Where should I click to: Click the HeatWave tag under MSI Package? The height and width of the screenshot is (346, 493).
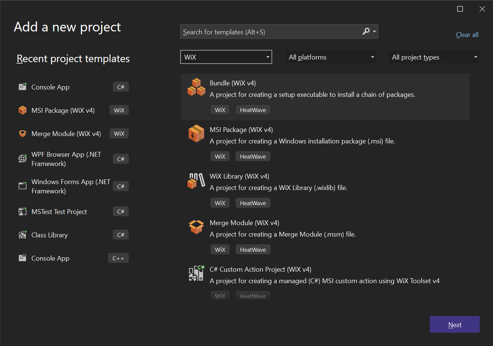(x=253, y=156)
